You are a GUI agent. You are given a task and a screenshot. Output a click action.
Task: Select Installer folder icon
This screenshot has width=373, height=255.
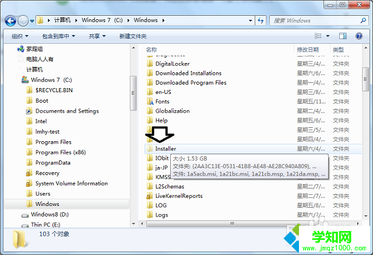pos(150,149)
